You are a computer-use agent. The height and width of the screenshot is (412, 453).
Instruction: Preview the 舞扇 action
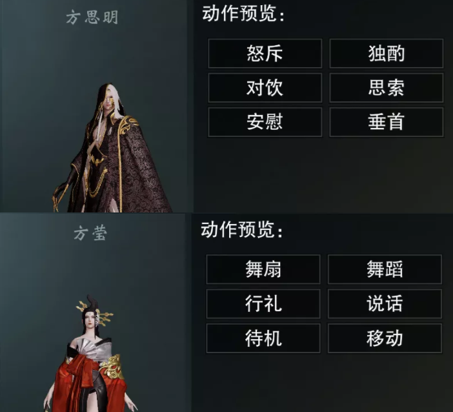coord(263,269)
